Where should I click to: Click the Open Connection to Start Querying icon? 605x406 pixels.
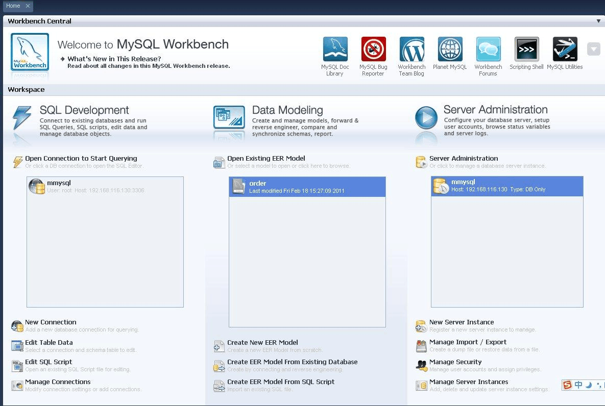17,162
